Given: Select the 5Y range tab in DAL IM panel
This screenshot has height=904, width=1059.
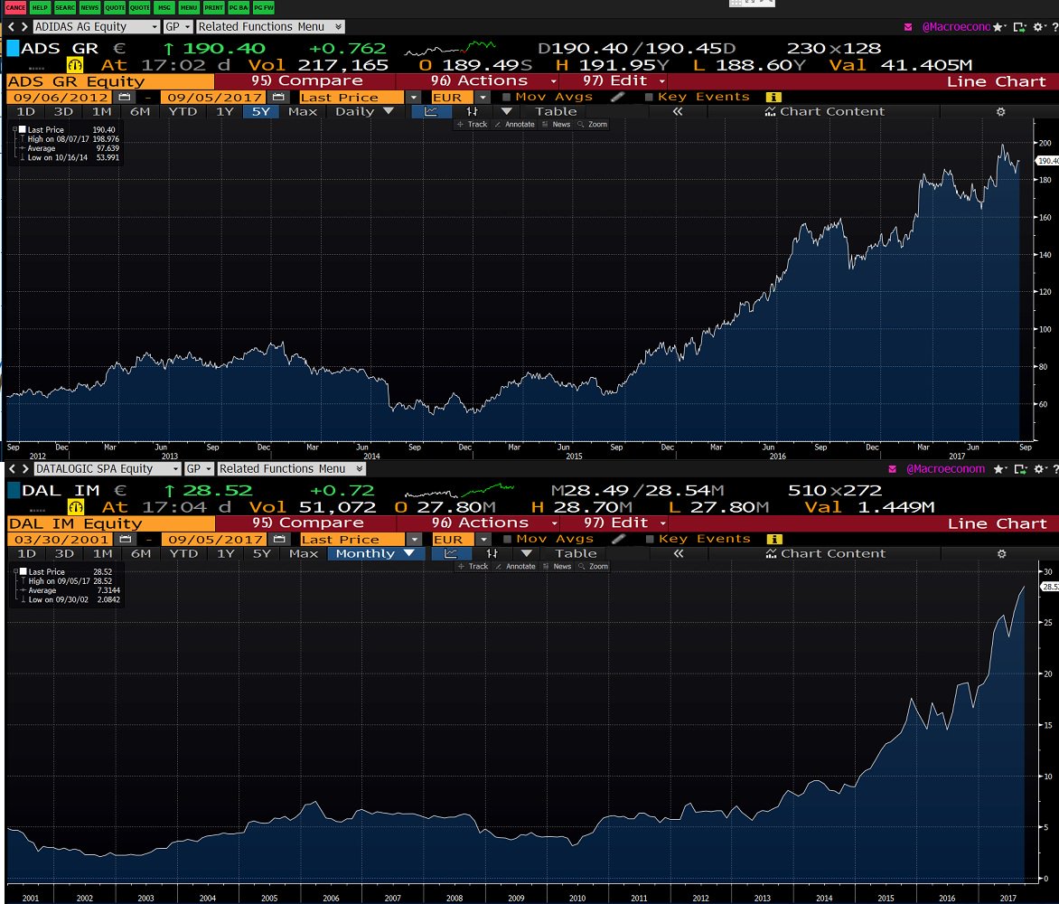Looking at the screenshot, I should click(x=261, y=553).
